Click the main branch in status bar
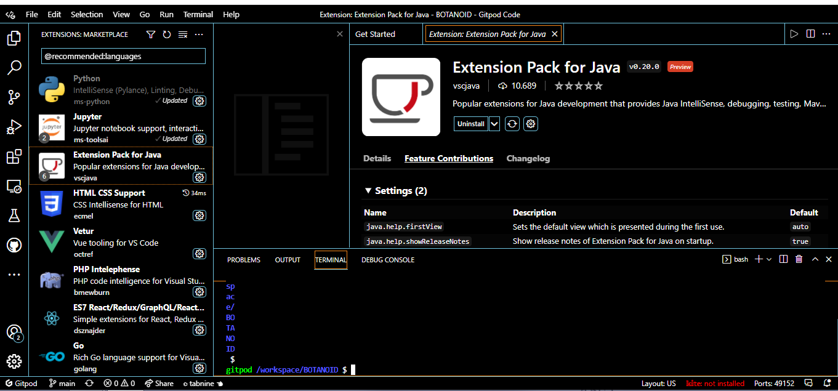 pos(62,383)
